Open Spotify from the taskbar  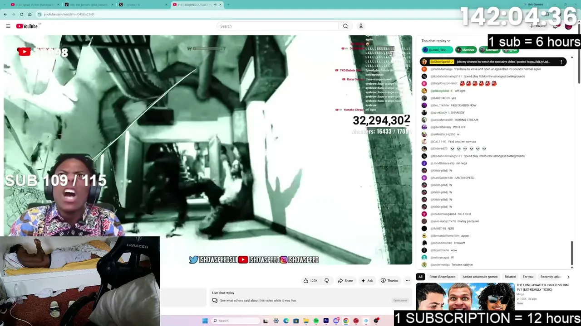point(316,321)
